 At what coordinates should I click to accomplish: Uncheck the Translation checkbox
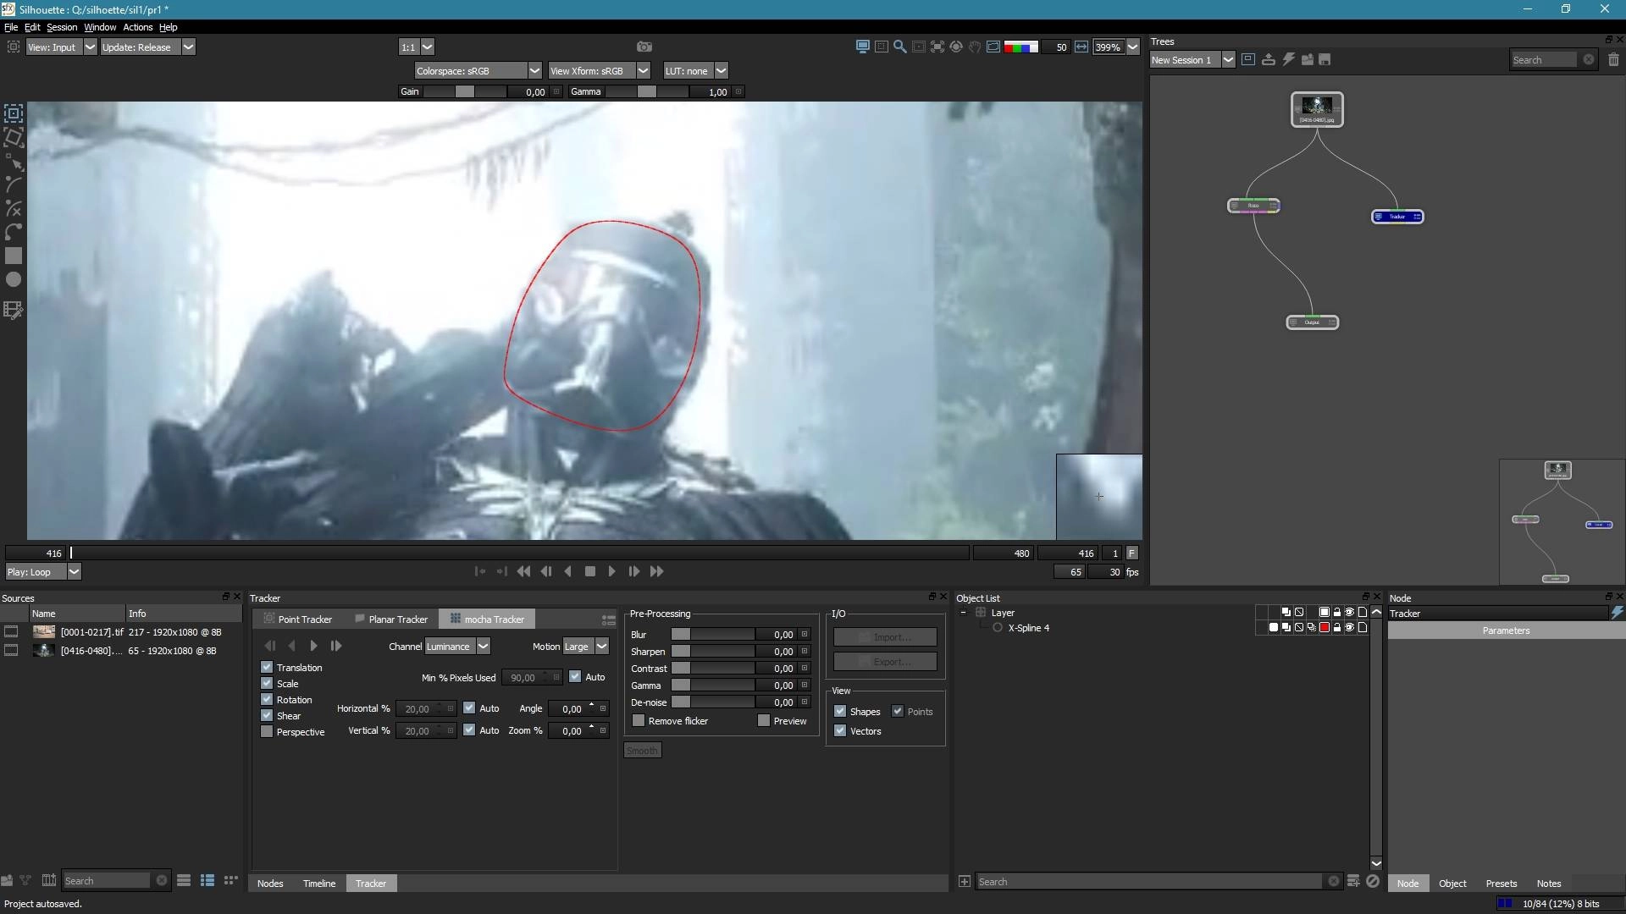267,668
